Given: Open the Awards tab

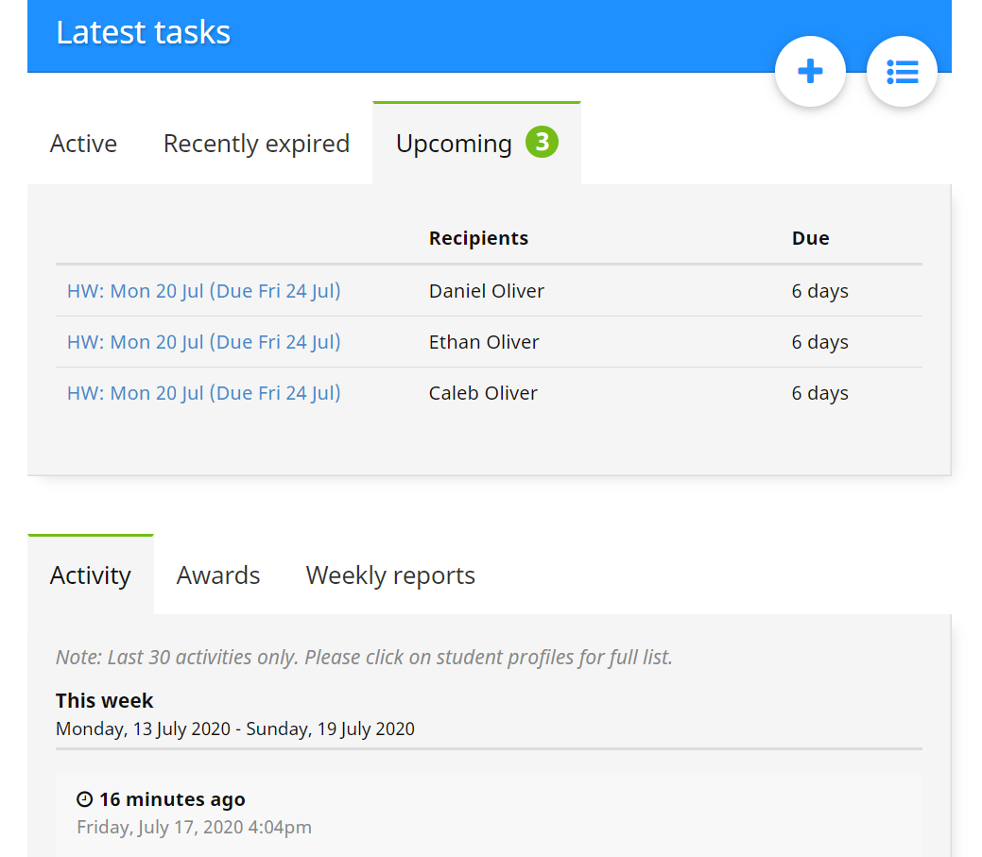Looking at the screenshot, I should pyautogui.click(x=218, y=575).
